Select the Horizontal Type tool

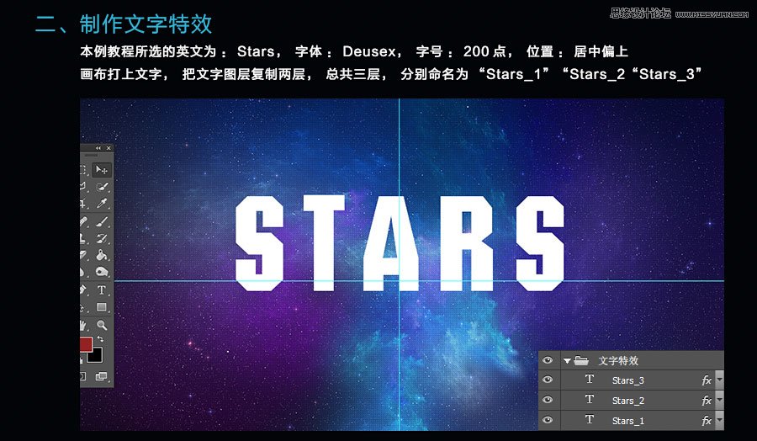click(x=102, y=290)
